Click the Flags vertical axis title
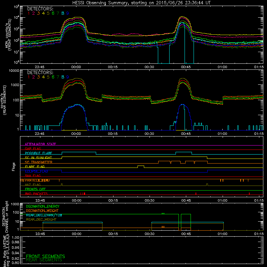Screen dimensions: 267x267 point(14,167)
